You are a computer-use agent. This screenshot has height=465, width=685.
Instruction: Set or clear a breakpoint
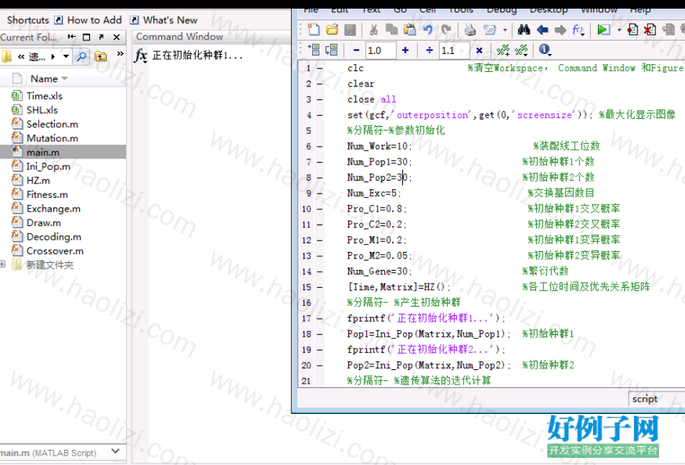(x=632, y=30)
